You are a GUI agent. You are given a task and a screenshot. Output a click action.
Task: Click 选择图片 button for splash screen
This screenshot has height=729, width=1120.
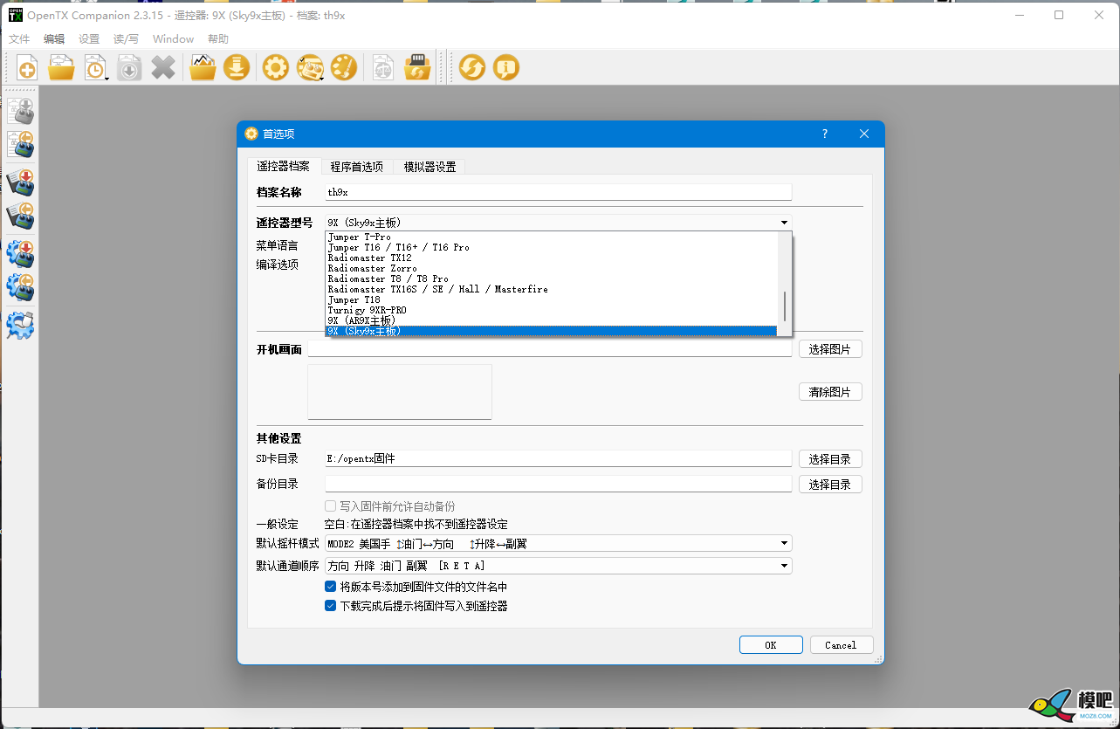coord(830,349)
